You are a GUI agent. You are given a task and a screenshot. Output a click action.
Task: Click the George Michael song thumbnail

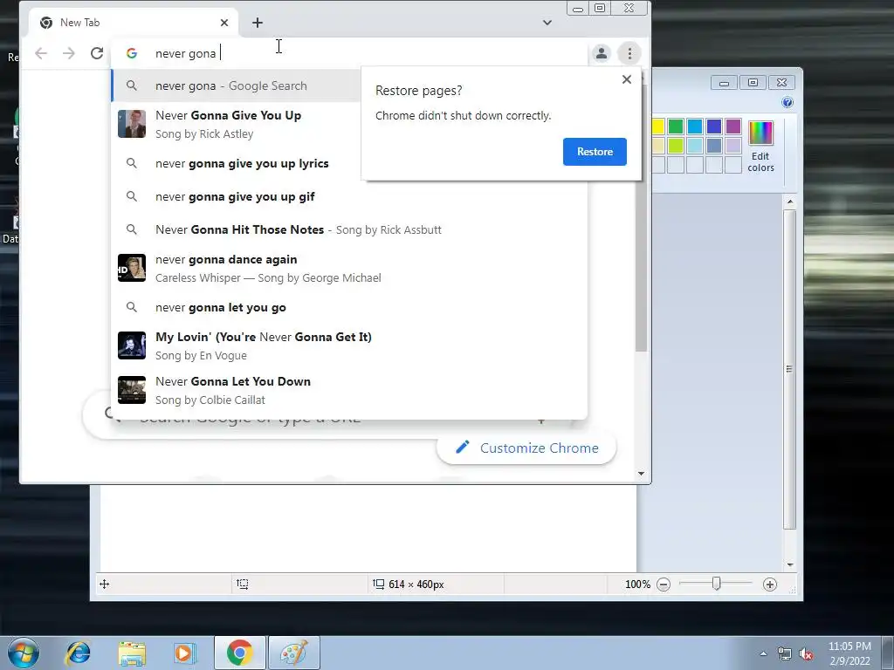(132, 268)
